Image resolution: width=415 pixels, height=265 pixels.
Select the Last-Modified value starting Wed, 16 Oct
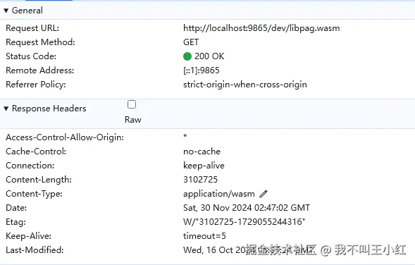(249, 250)
